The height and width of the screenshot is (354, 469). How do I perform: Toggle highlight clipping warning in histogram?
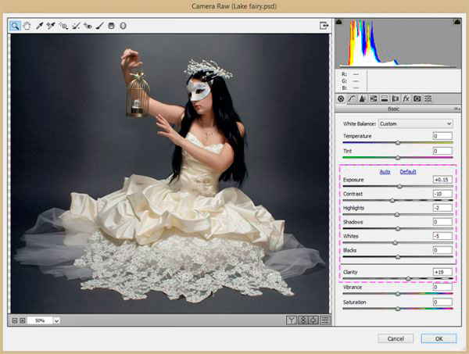point(457,22)
